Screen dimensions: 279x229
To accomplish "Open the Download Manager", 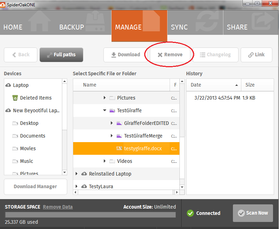I will pyautogui.click(x=36, y=187).
